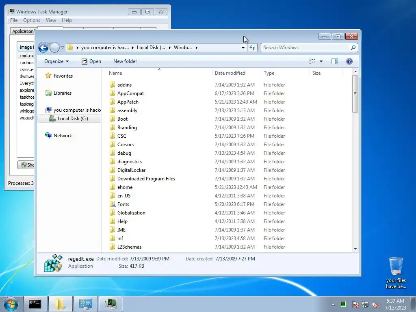The height and width of the screenshot is (312, 416).
Task: Open the Organize dropdown menu
Action: tap(56, 61)
